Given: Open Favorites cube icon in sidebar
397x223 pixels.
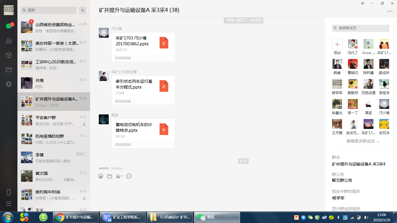Looking at the screenshot, I should point(9,55).
